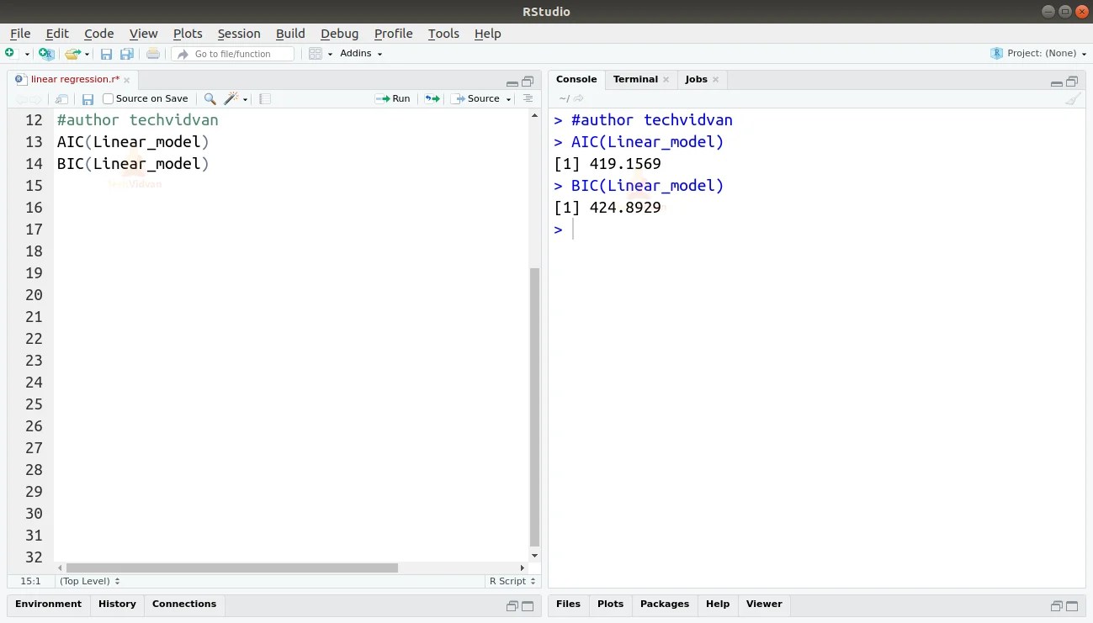This screenshot has width=1093, height=623.
Task: Show document outline icon
Action: pyautogui.click(x=528, y=99)
